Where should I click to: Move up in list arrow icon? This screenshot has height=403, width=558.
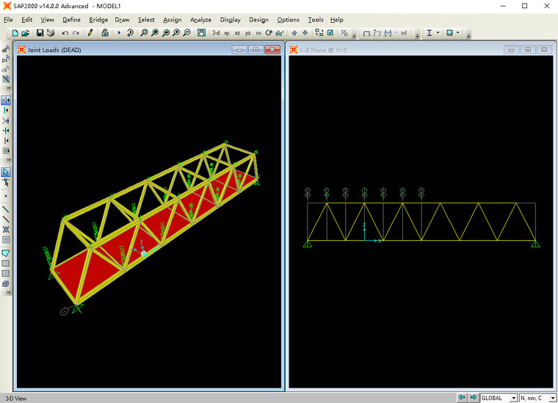[x=294, y=33]
